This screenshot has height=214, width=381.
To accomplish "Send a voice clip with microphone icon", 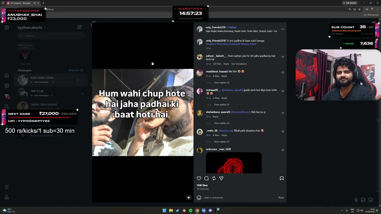I will (356, 200).
